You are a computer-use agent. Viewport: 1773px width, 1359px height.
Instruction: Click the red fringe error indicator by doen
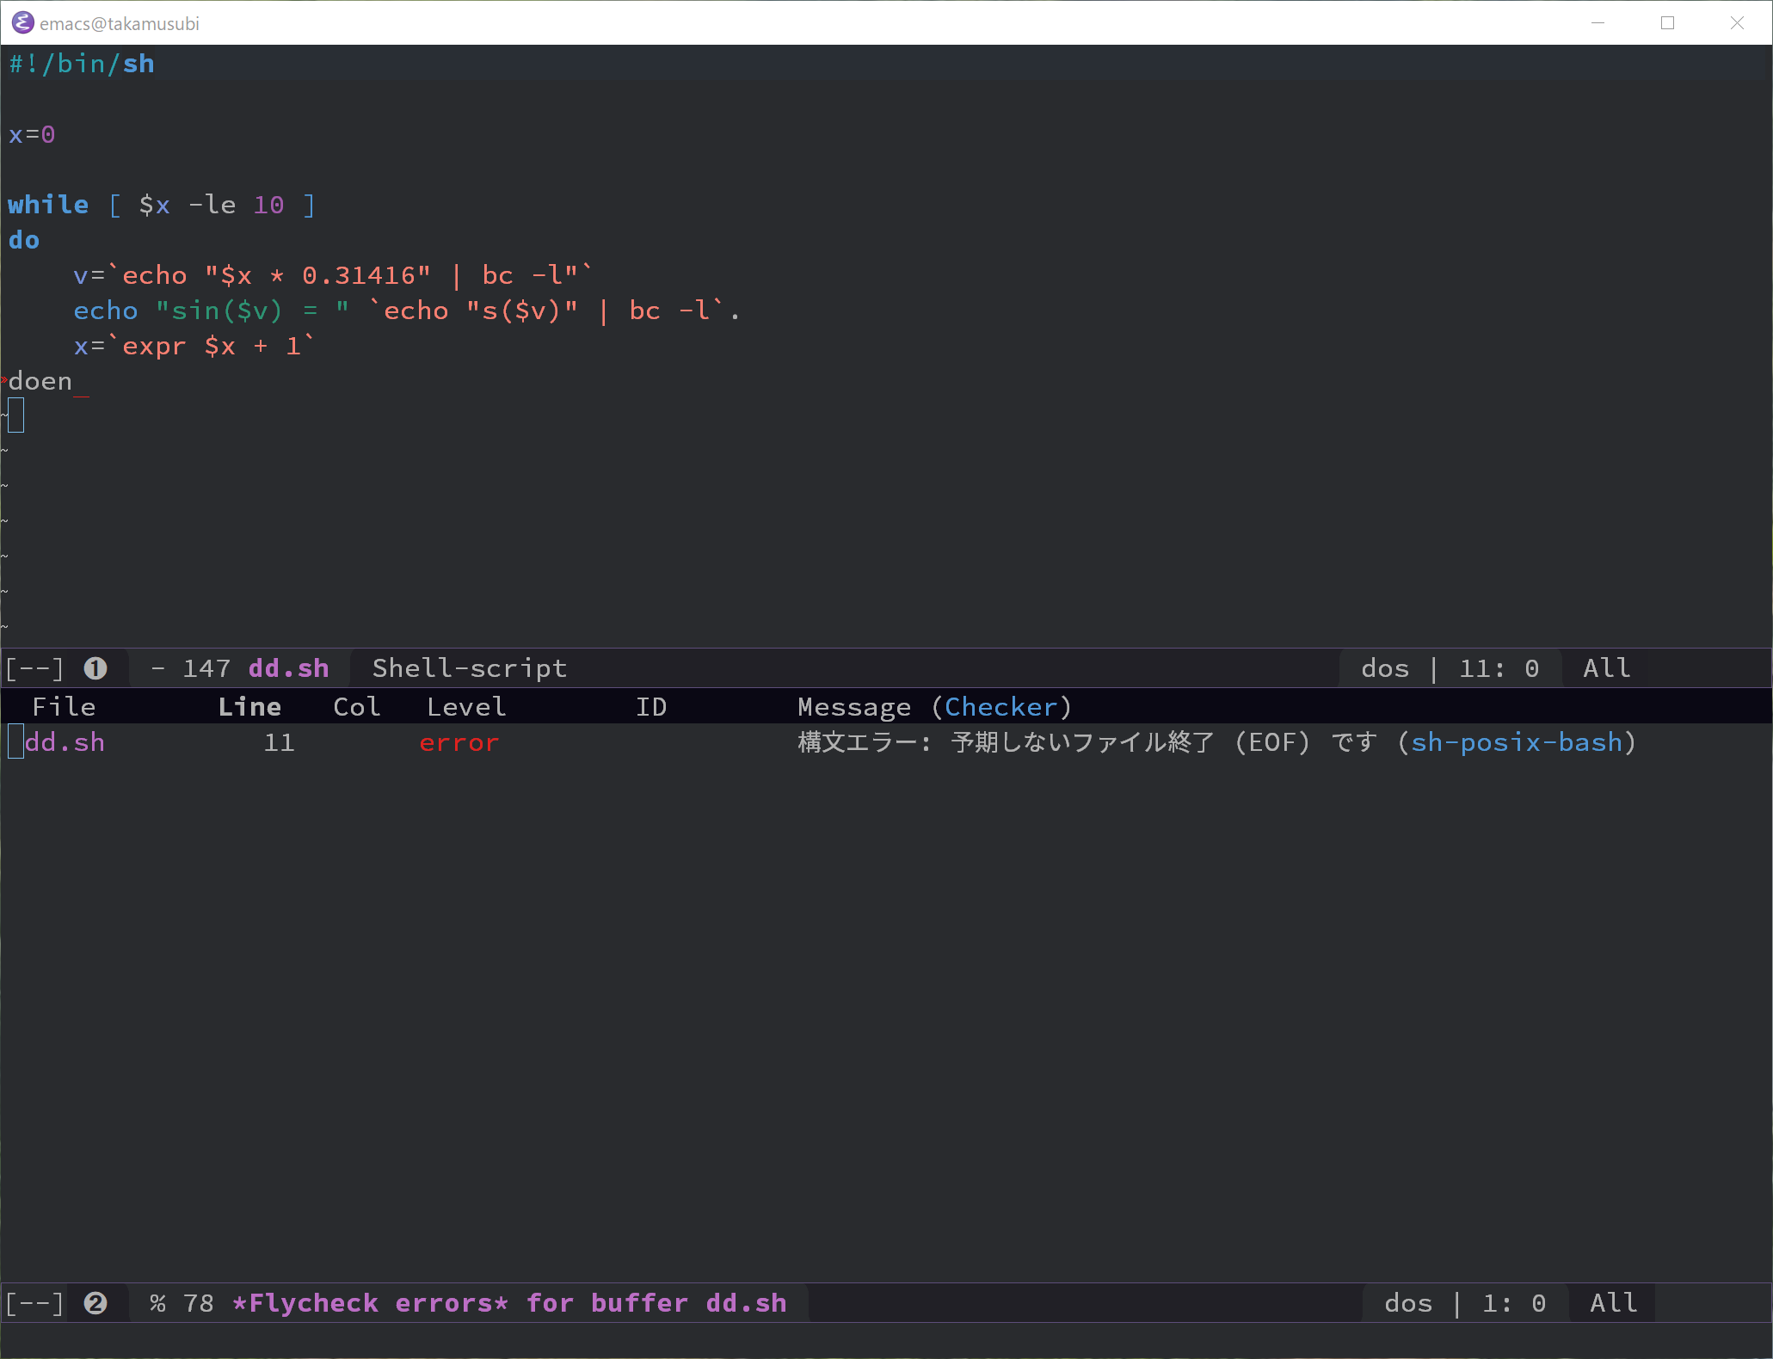pyautogui.click(x=3, y=380)
